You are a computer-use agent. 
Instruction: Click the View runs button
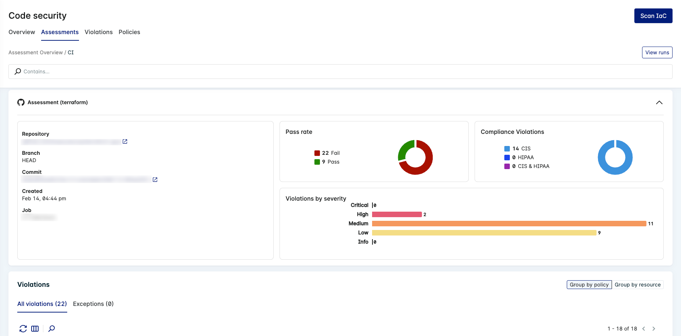[657, 52]
